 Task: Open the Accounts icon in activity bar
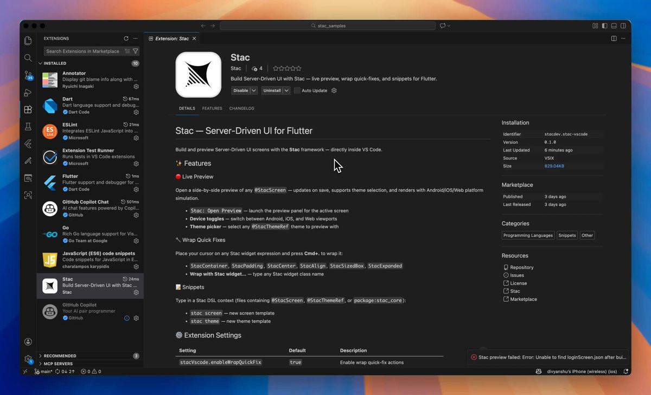(28, 342)
